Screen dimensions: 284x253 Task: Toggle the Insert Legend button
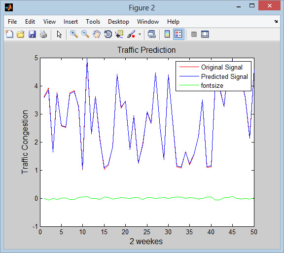click(178, 34)
